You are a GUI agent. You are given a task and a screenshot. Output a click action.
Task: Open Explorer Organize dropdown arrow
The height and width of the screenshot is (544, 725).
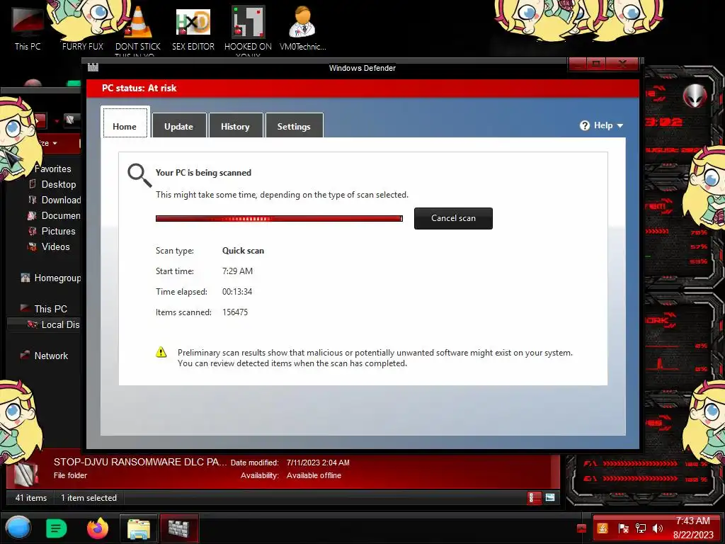[55, 143]
